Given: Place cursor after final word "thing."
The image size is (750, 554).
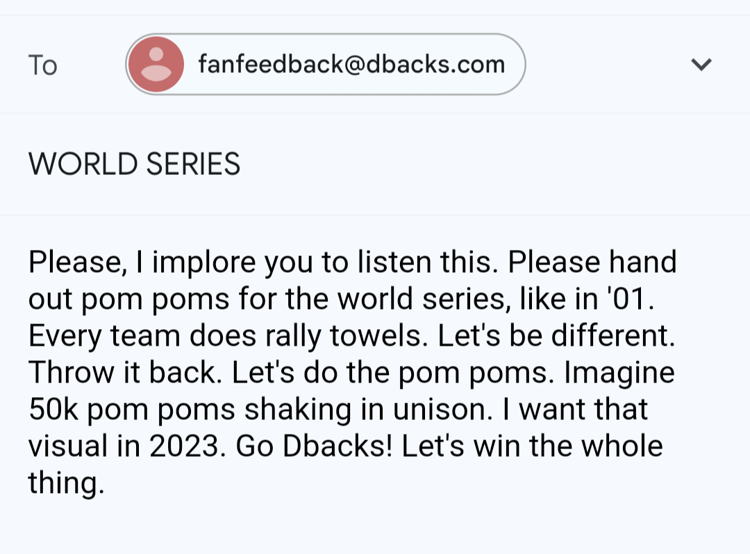Looking at the screenshot, I should tap(106, 483).
